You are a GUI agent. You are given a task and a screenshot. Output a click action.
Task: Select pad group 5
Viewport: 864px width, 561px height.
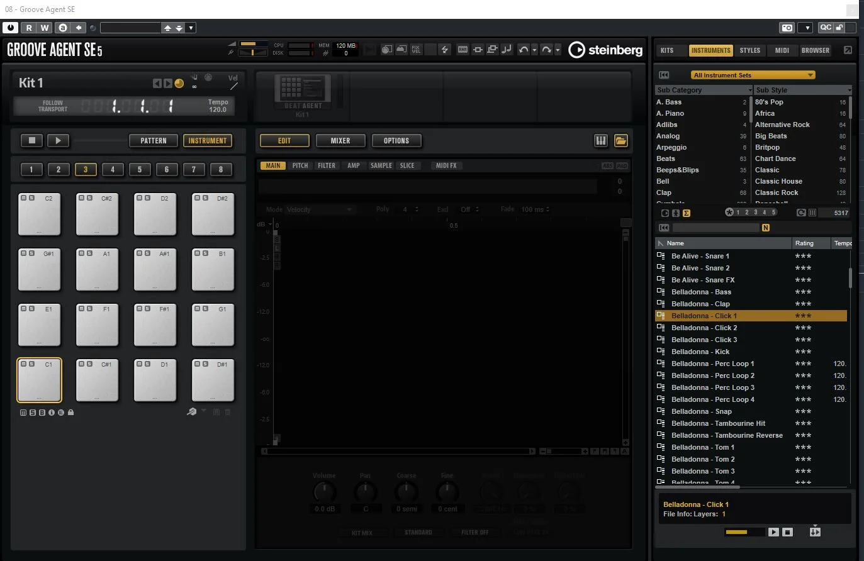[140, 169]
